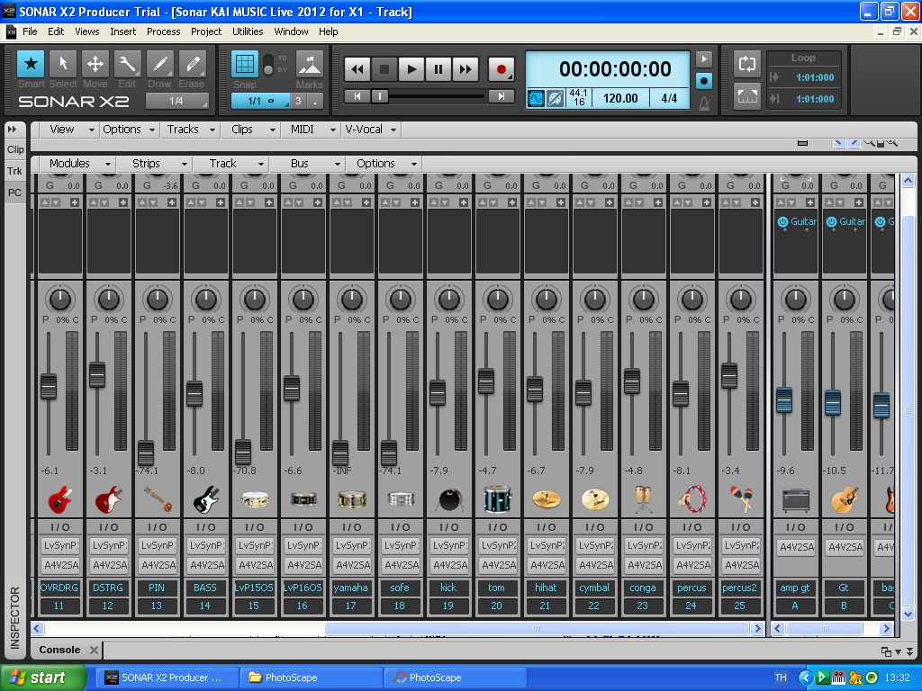Toggle power on first Guitar effect
Viewport: 922px width, 691px height.
tap(782, 221)
